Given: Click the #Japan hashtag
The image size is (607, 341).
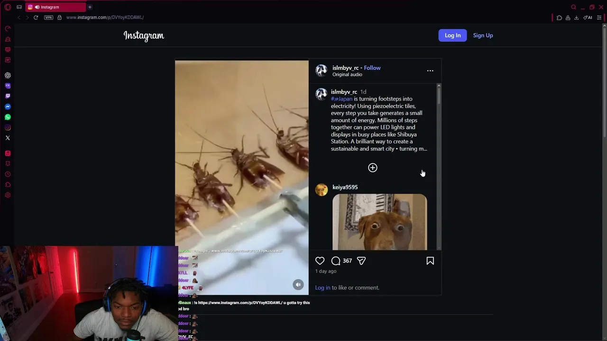Looking at the screenshot, I should tap(341, 99).
